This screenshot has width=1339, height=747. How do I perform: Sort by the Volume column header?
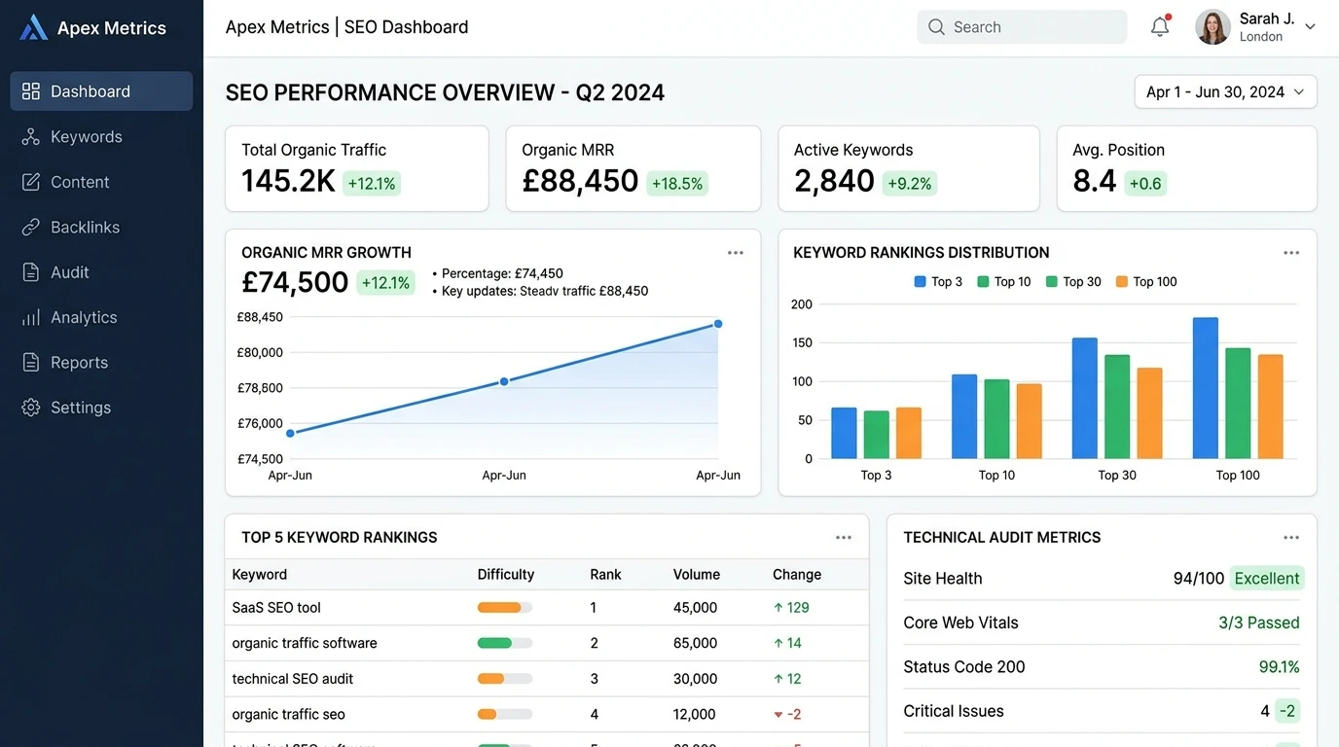pyautogui.click(x=697, y=575)
